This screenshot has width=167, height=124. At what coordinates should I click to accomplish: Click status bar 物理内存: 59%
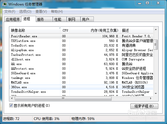point(83,119)
